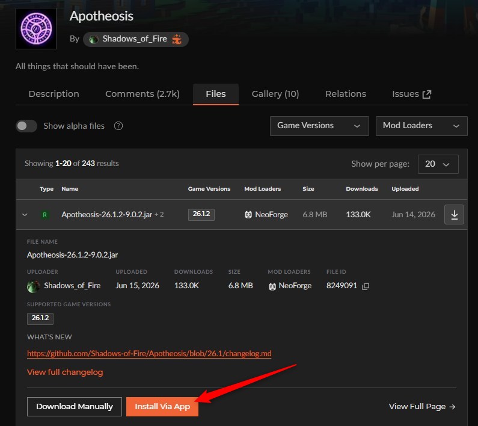Click the Install Via App button

coord(162,407)
